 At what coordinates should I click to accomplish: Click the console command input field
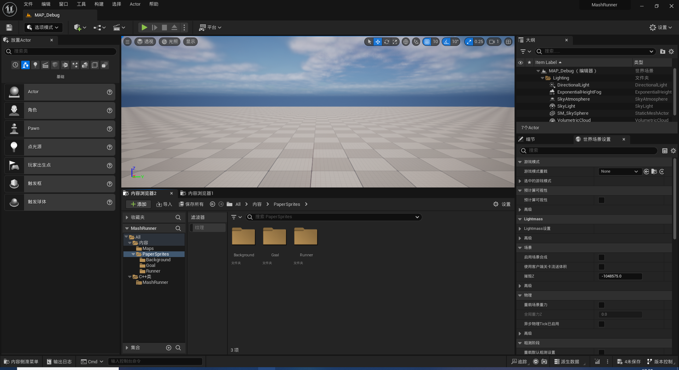click(155, 362)
